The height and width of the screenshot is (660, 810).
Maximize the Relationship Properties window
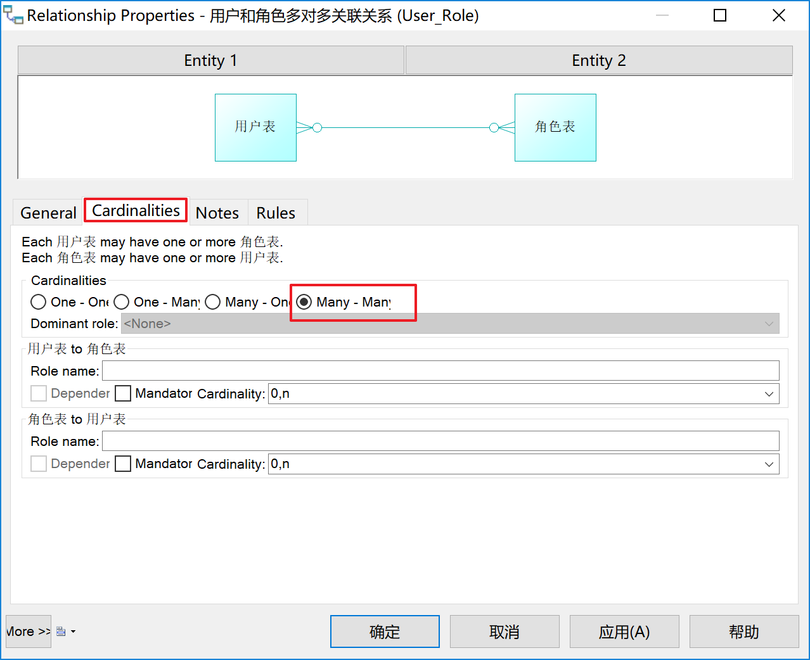click(x=720, y=15)
